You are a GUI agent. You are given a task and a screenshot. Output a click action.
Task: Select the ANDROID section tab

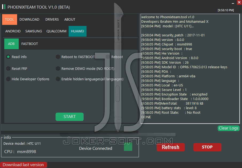[13, 31]
